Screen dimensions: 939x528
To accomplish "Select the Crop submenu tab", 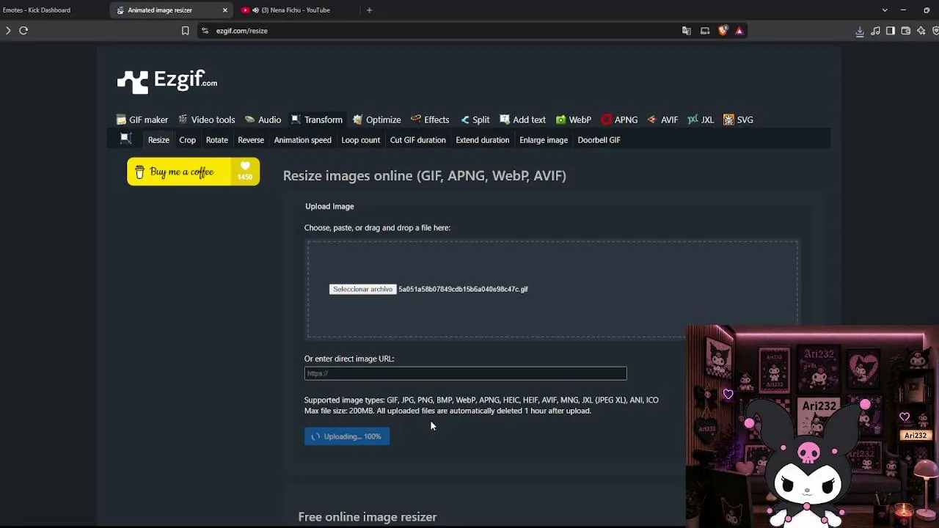I will coord(187,140).
